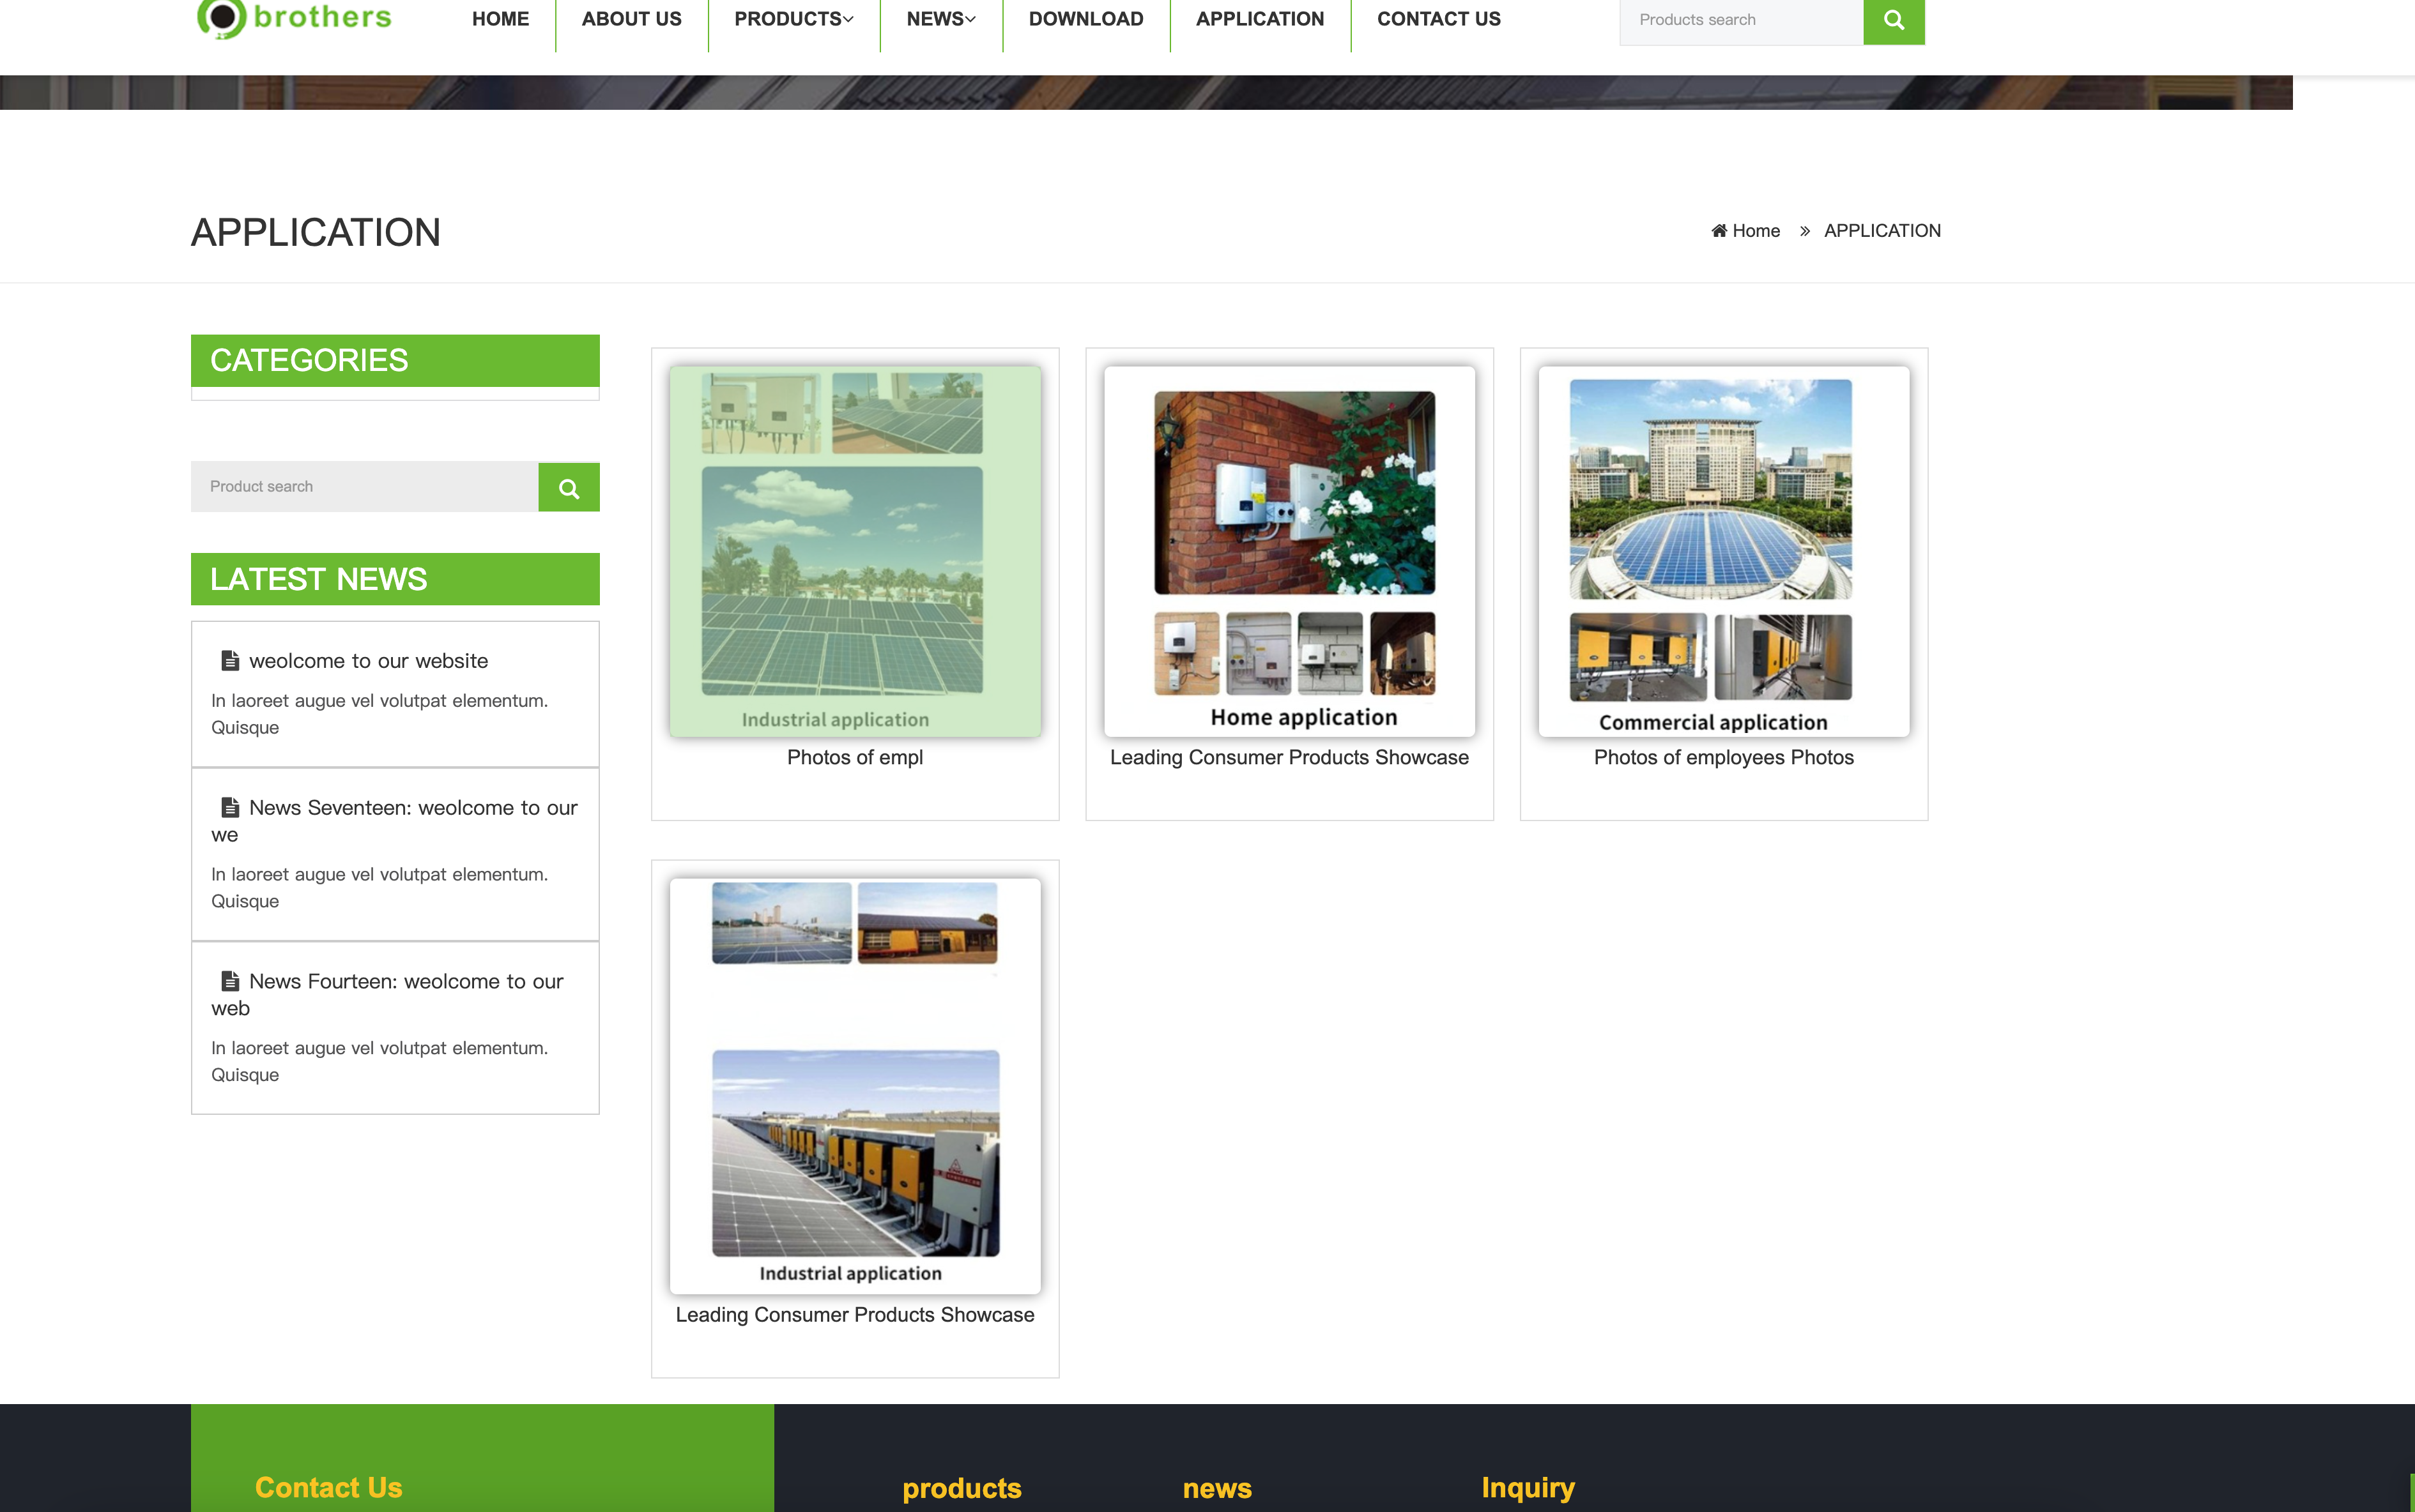Image resolution: width=2415 pixels, height=1512 pixels.
Task: Open the weolcome to our website news link
Action: pyautogui.click(x=368, y=661)
